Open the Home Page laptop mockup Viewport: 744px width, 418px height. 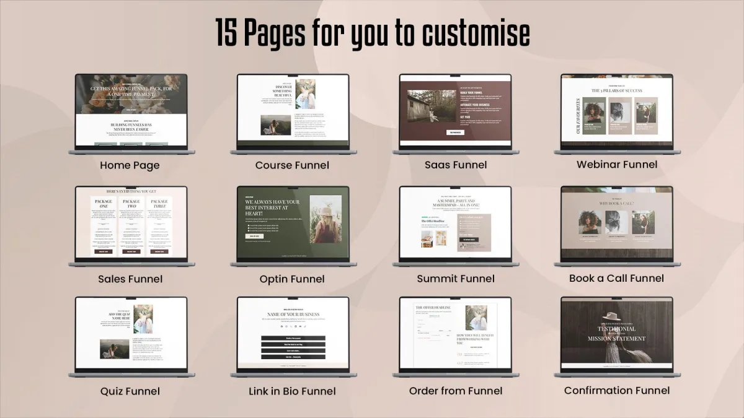point(131,115)
